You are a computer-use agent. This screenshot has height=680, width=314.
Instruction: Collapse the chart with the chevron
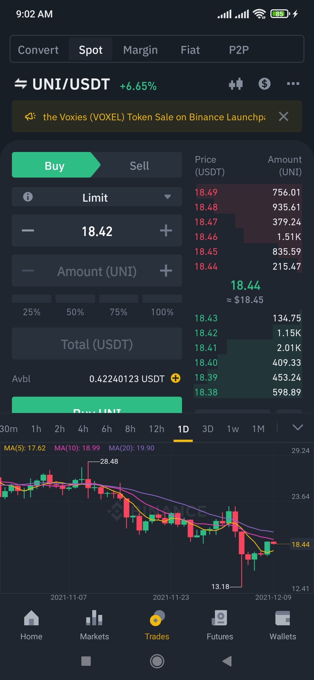298,427
